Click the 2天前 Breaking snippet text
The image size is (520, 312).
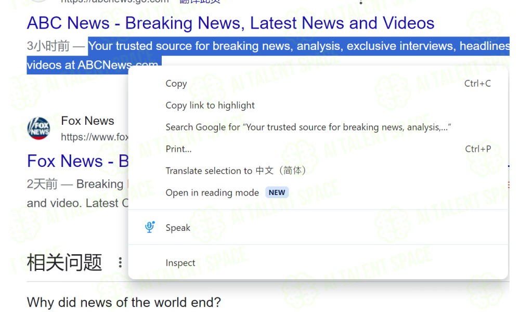point(75,184)
